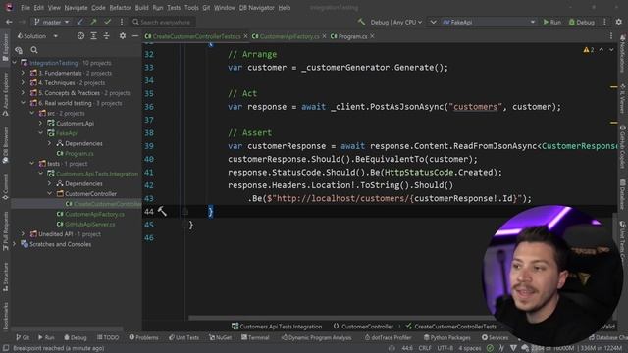Open the DB Navigator menu
628x353 pixels.
pyautogui.click(x=257, y=8)
